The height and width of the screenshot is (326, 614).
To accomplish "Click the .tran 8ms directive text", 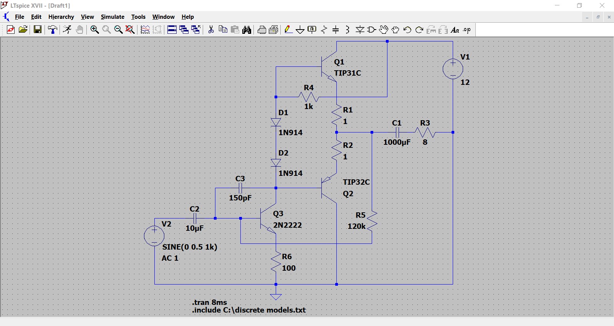I will pos(210,302).
